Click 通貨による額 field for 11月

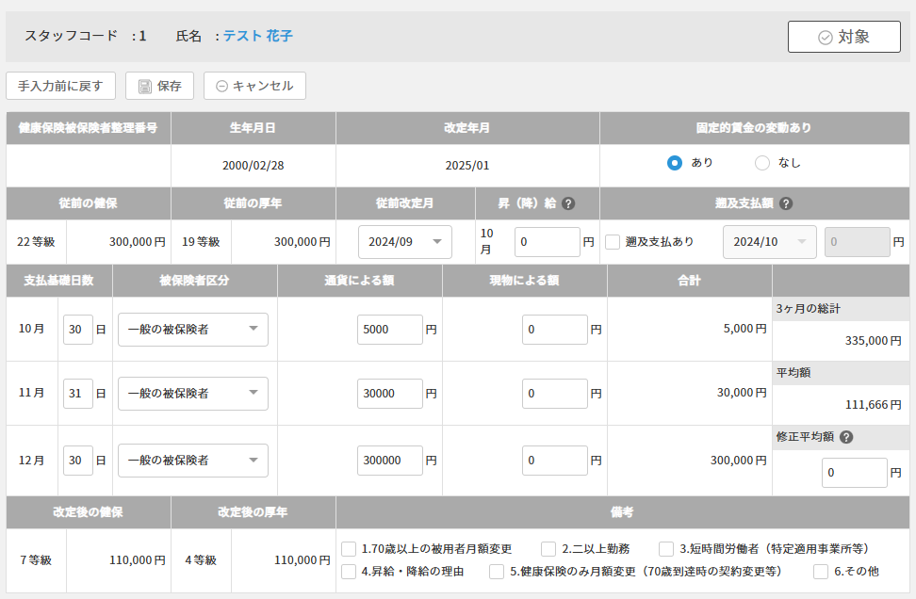389,393
